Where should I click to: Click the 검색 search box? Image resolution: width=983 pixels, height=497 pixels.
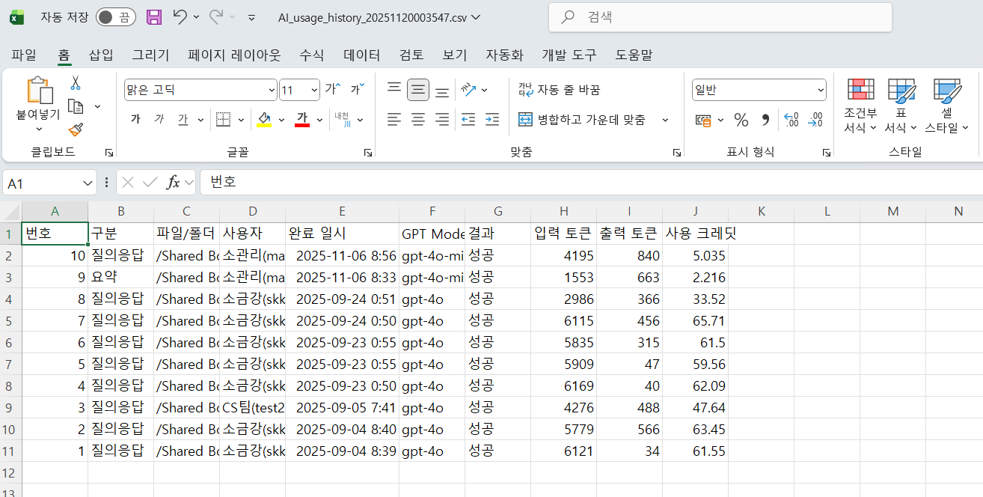[720, 17]
